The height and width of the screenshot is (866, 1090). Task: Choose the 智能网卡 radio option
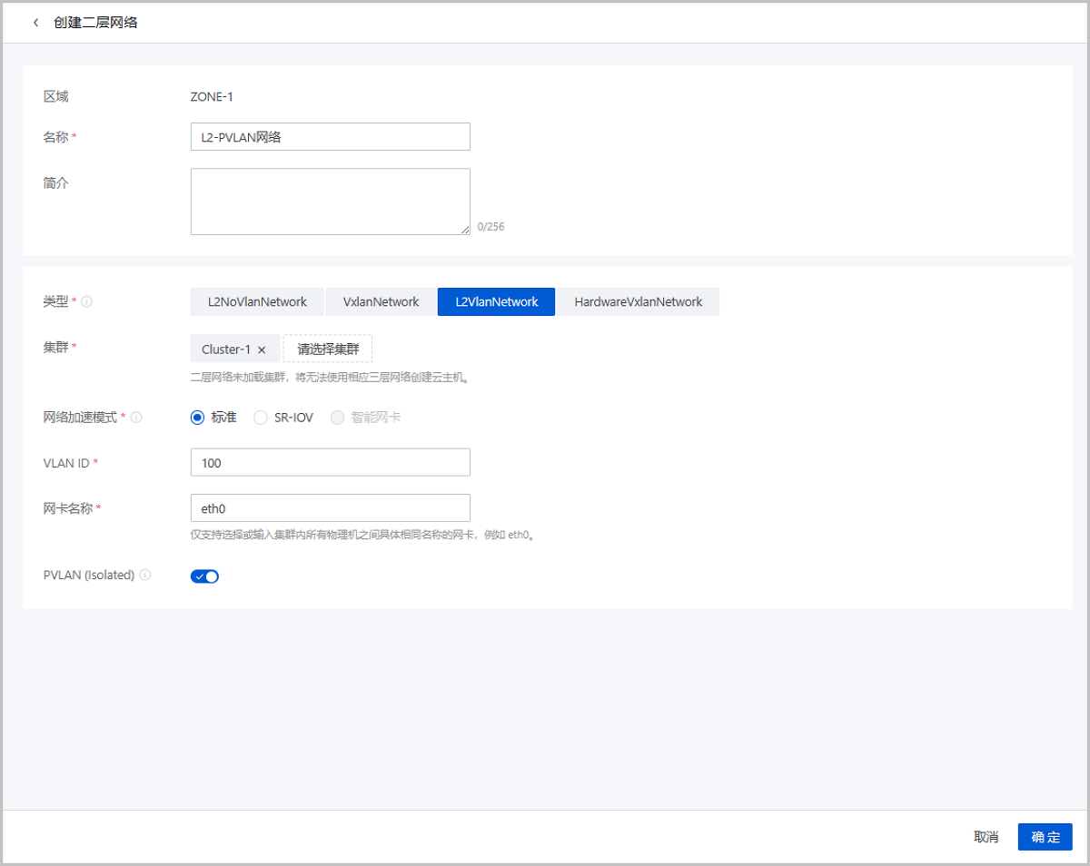[x=338, y=418]
